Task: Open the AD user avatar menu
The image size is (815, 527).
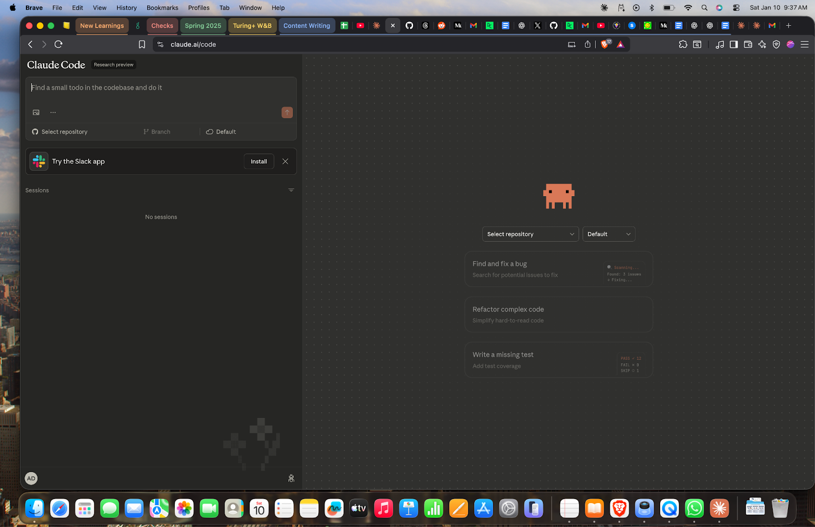Action: [31, 478]
